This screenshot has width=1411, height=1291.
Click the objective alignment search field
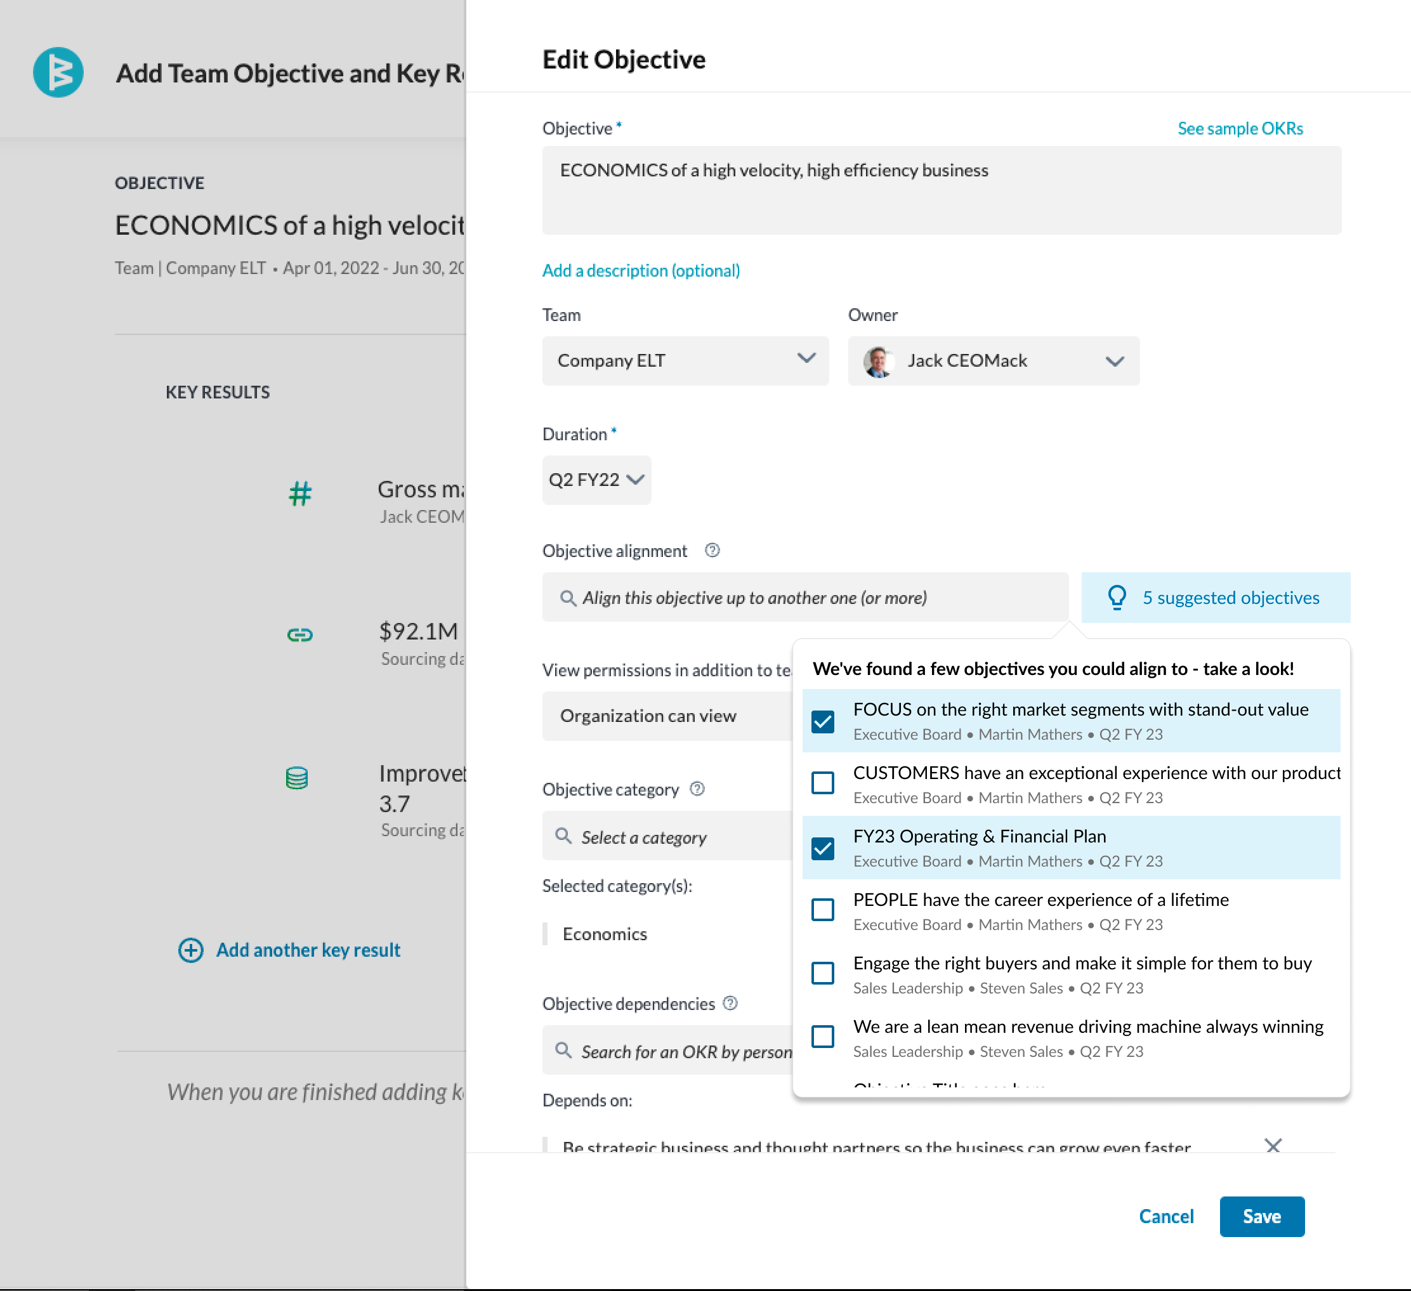tap(805, 598)
